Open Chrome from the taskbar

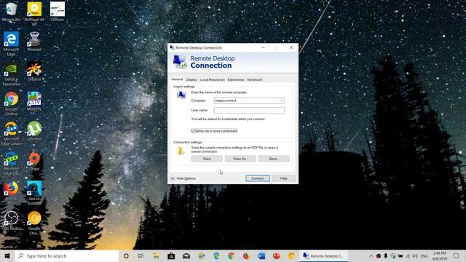(x=232, y=255)
